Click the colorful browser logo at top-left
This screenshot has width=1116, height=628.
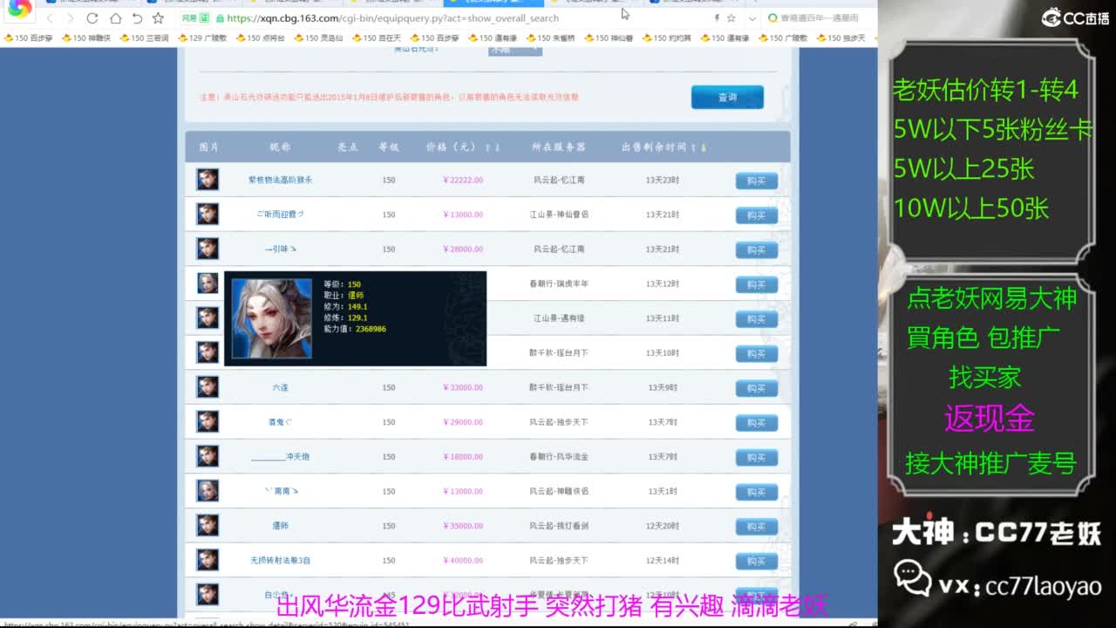[x=19, y=11]
